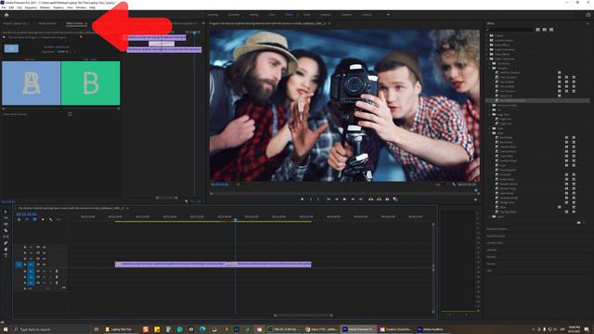Toggle the eye visibility of track V2
Image resolution: width=594 pixels, height=334 pixels.
[x=44, y=259]
